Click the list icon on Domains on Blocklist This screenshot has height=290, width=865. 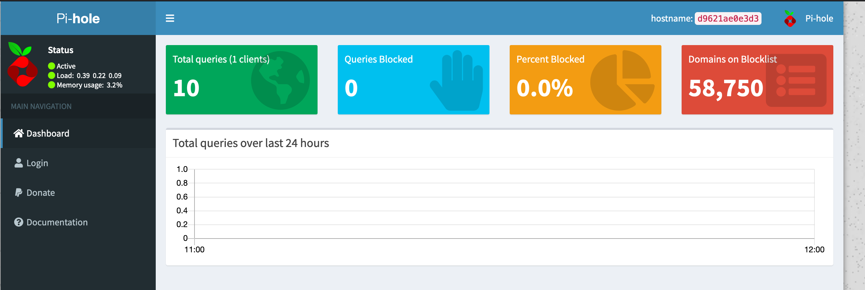(796, 81)
